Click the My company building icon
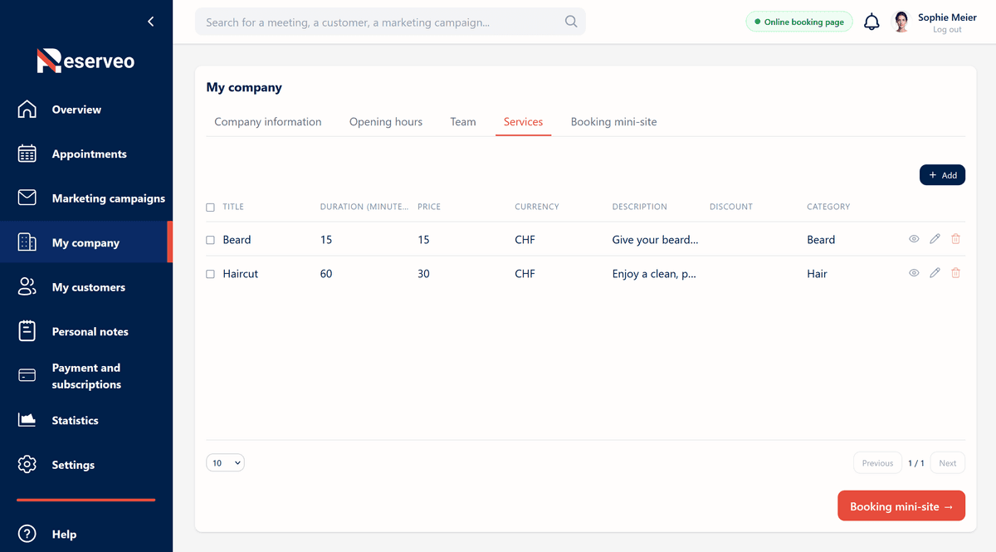 pyautogui.click(x=27, y=242)
